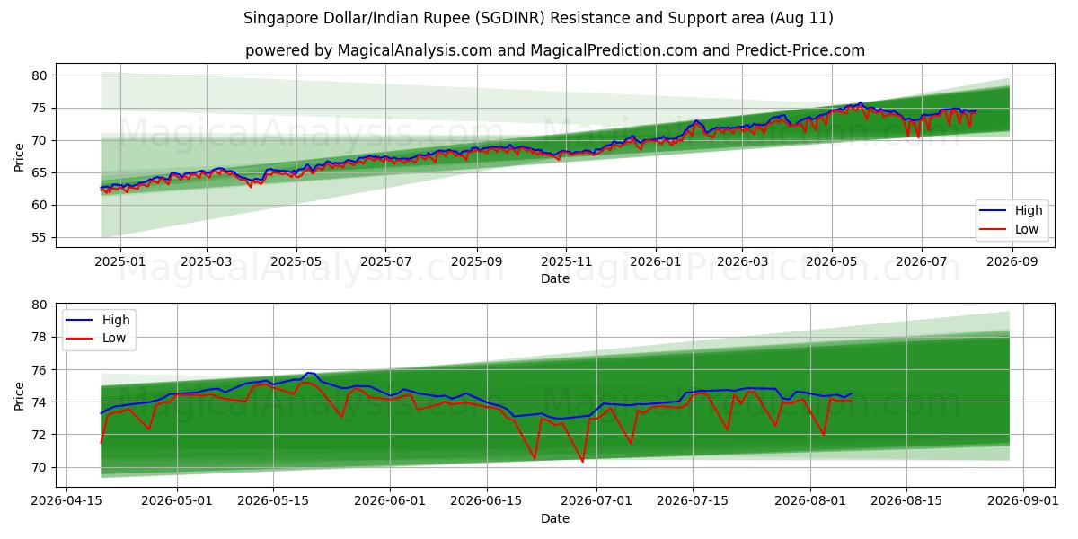The width and height of the screenshot is (1078, 539).
Task: Click the bottom chart y-axis value 76
Action: click(40, 370)
